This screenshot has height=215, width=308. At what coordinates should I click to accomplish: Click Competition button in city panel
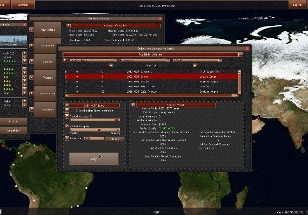13,130
